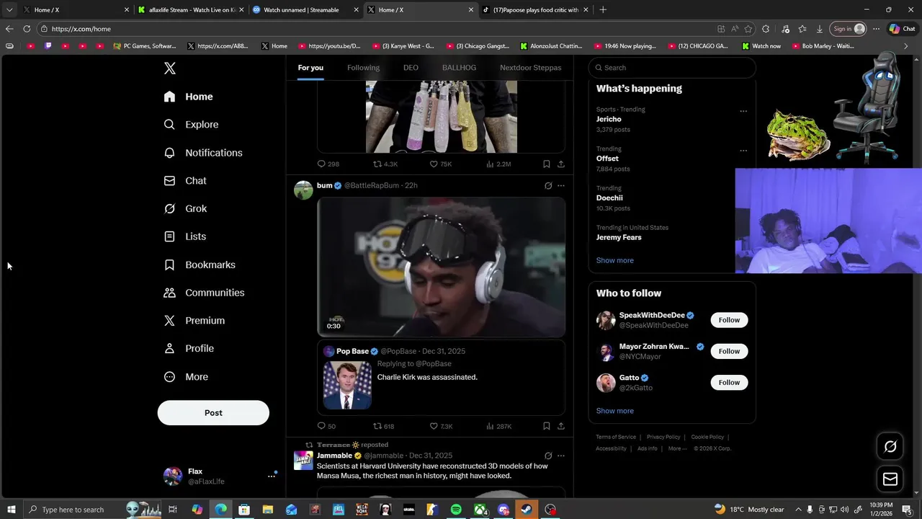Open Edge settings and more menu
Image resolution: width=922 pixels, height=519 pixels.
(x=876, y=29)
